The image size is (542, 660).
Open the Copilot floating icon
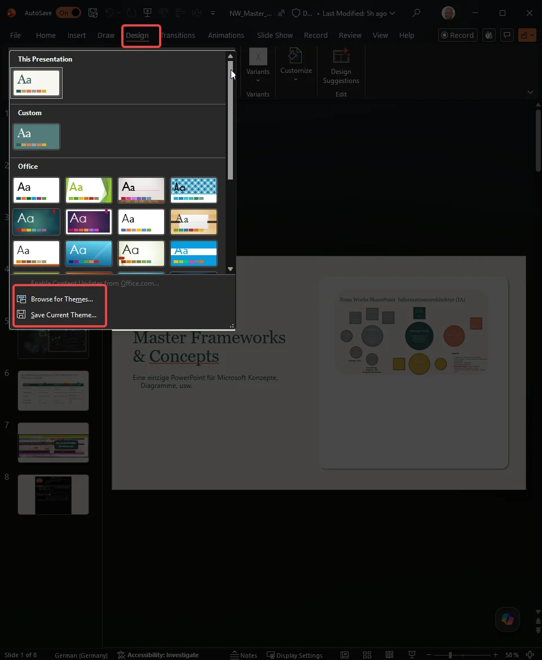[x=508, y=619]
